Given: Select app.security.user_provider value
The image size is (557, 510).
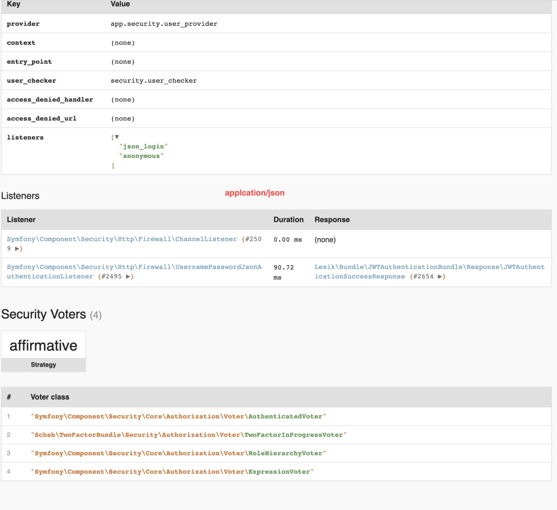Looking at the screenshot, I should click(x=164, y=24).
